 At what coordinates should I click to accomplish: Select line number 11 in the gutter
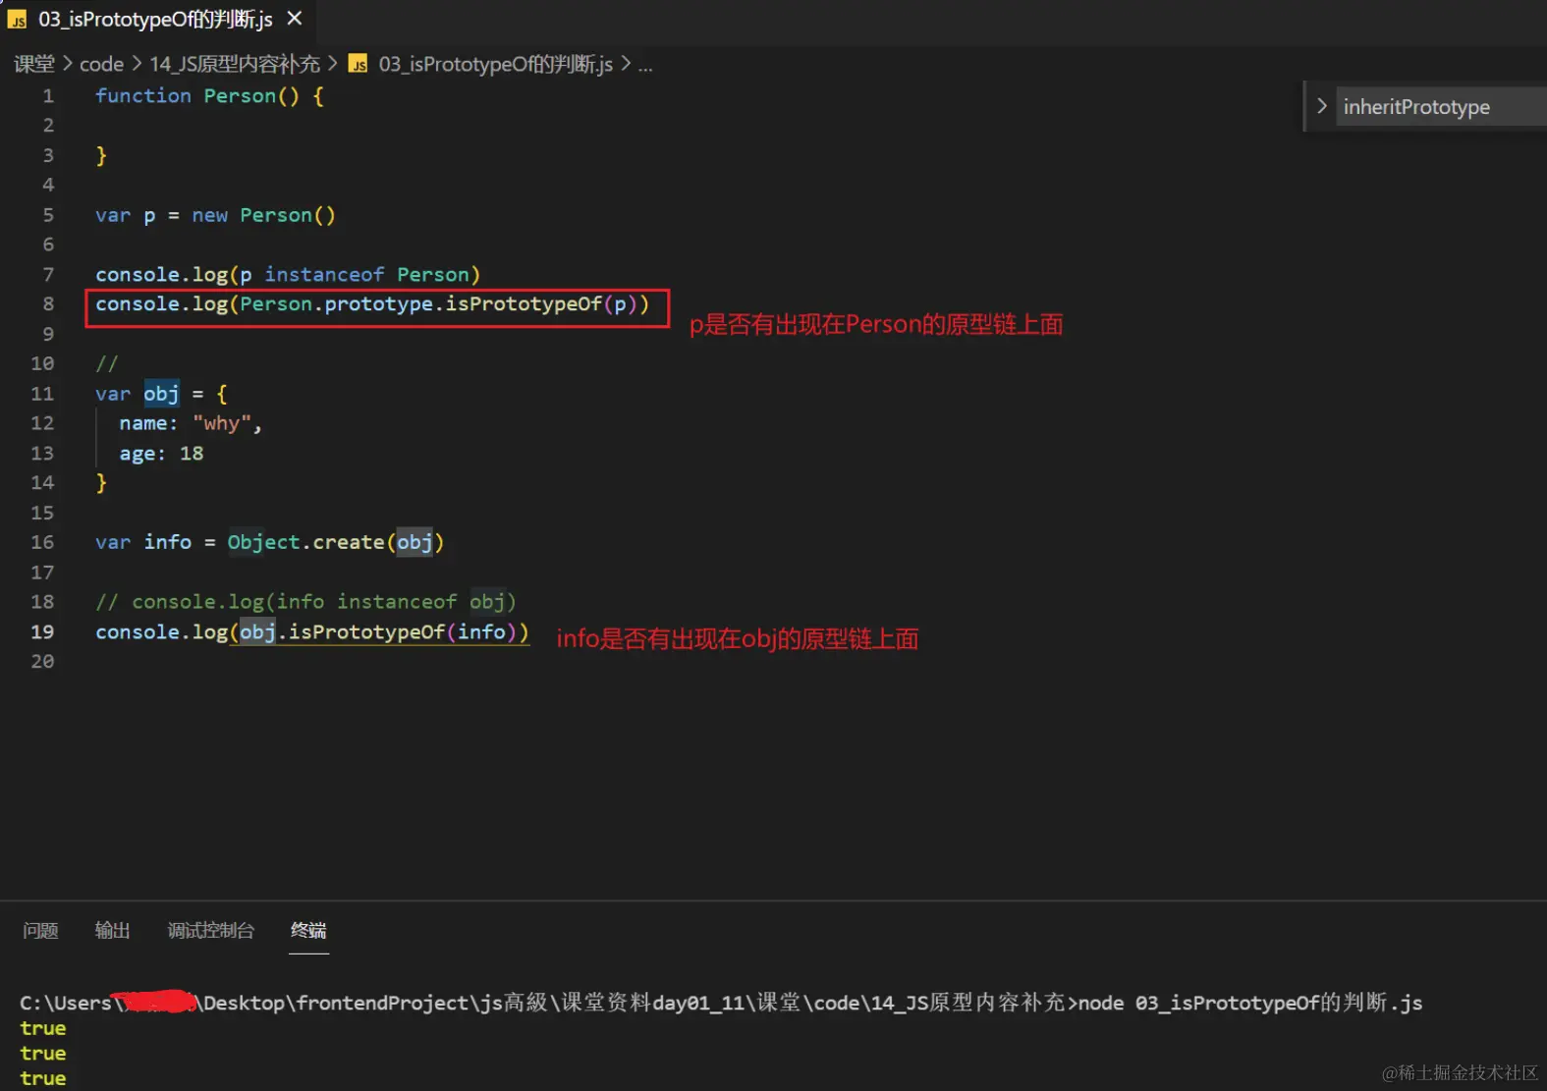pyautogui.click(x=42, y=394)
